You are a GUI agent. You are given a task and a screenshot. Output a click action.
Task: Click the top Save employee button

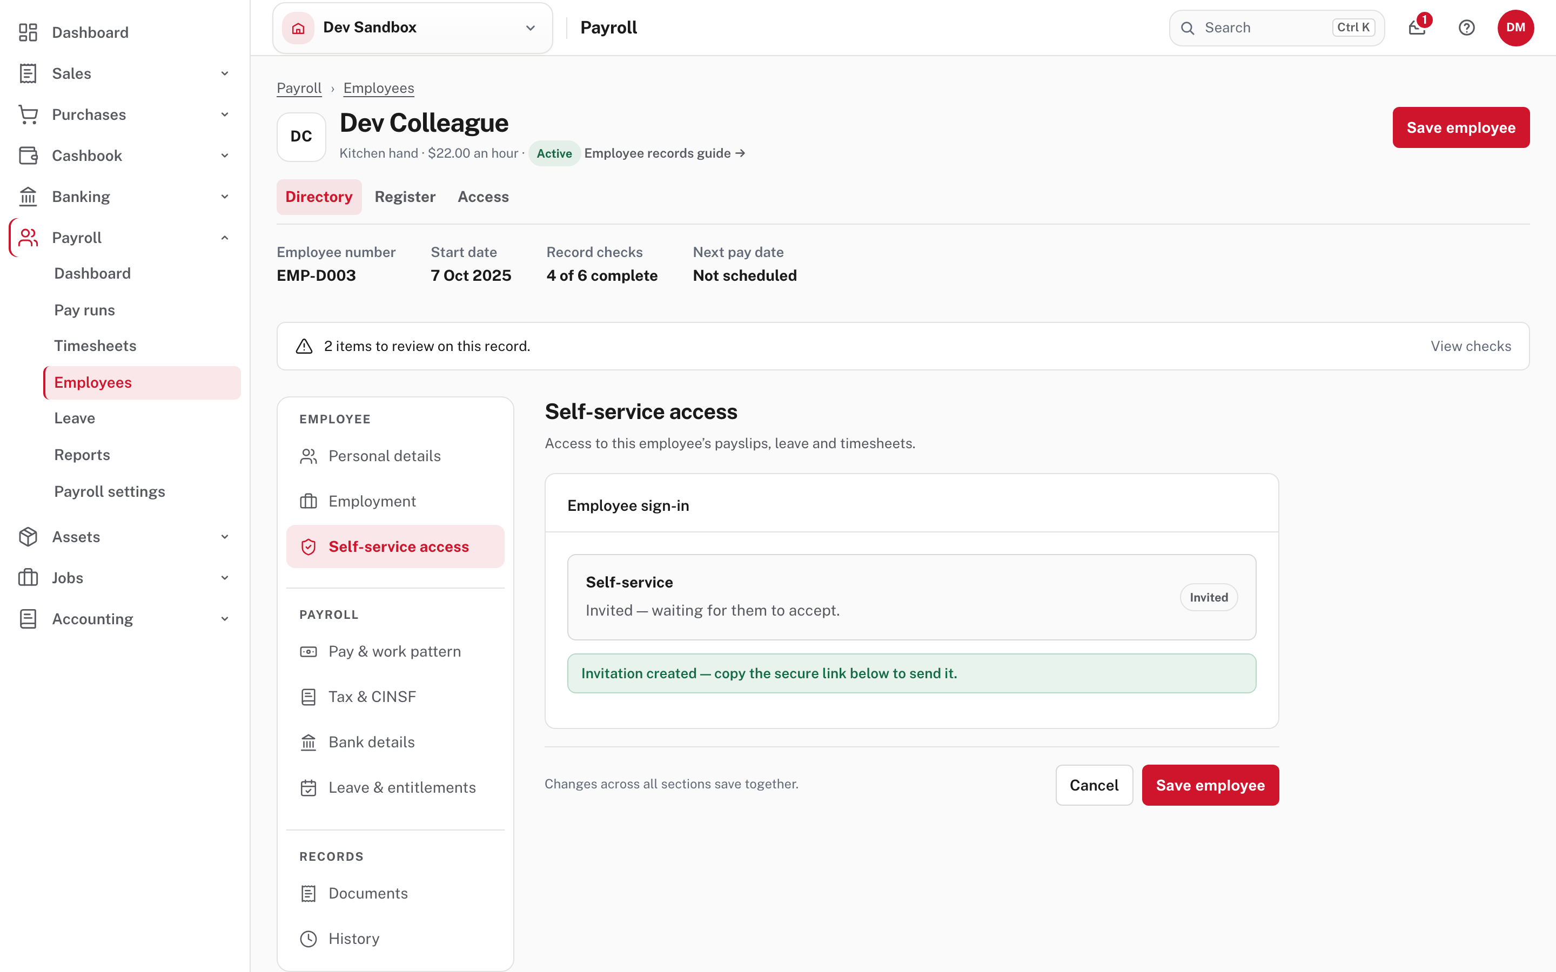coord(1461,127)
